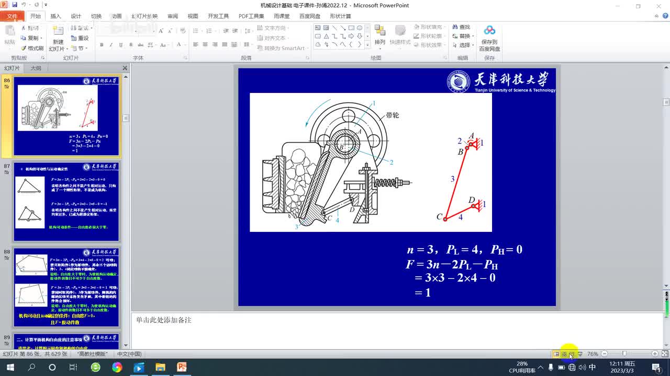Toggle Align Text Left
This screenshot has width=670, height=376.
tap(195, 45)
